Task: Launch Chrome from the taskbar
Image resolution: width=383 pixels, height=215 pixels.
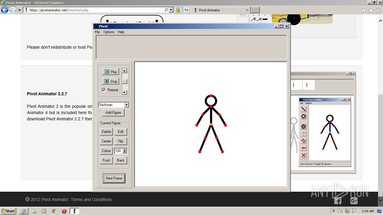Action: (54, 211)
